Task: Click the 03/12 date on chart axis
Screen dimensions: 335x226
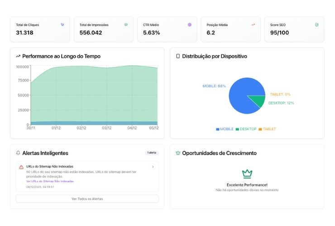Action: tap(106, 128)
